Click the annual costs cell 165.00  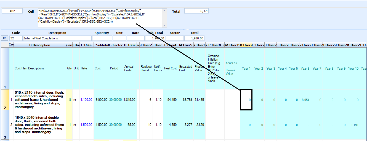(129, 125)
